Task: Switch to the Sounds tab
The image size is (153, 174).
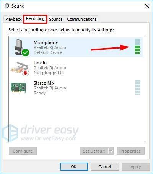Action: click(x=56, y=19)
